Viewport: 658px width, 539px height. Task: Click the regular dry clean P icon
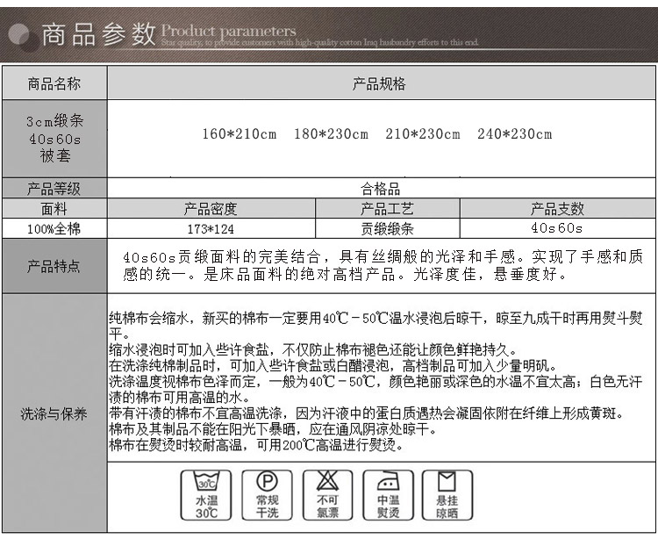point(267,495)
